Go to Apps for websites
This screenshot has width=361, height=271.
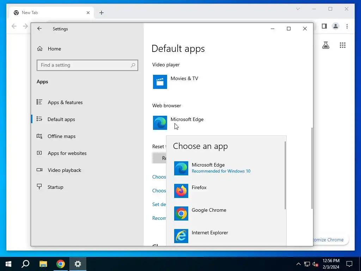click(67, 153)
